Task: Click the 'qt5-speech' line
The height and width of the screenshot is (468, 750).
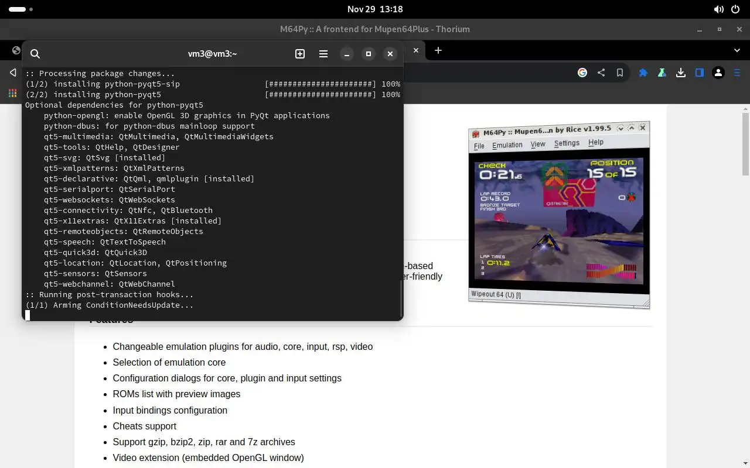Action: 105,242
